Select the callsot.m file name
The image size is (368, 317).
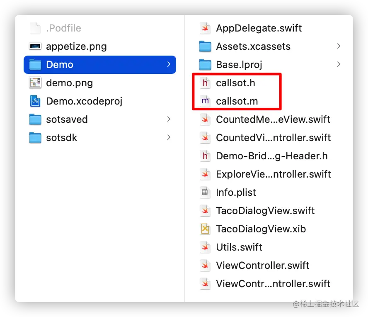pyautogui.click(x=237, y=101)
